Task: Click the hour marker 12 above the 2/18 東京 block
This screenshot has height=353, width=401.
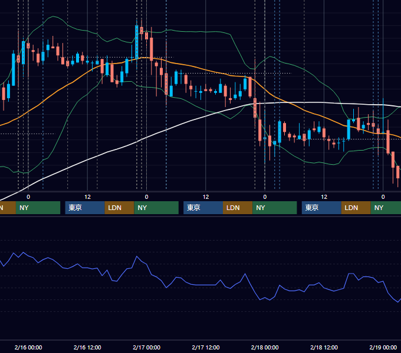Action: [324, 197]
